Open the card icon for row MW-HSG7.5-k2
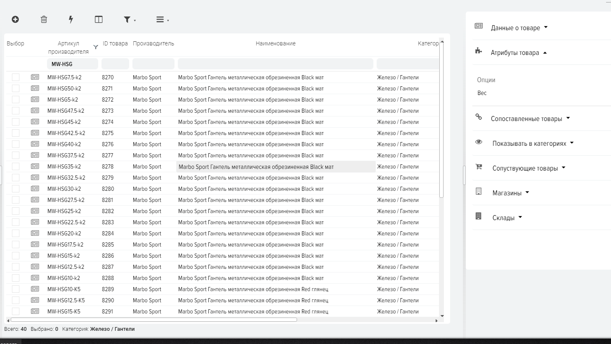 point(35,77)
